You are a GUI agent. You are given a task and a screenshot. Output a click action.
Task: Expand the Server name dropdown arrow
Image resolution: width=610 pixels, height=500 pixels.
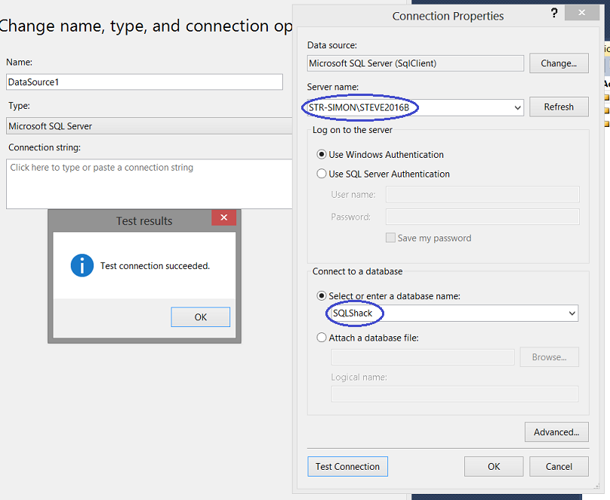point(517,108)
